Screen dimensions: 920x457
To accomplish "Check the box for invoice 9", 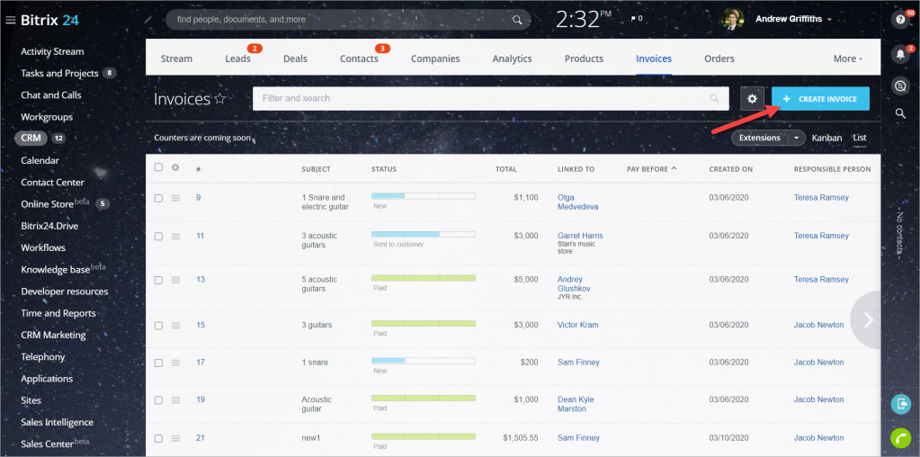I will click(x=158, y=198).
